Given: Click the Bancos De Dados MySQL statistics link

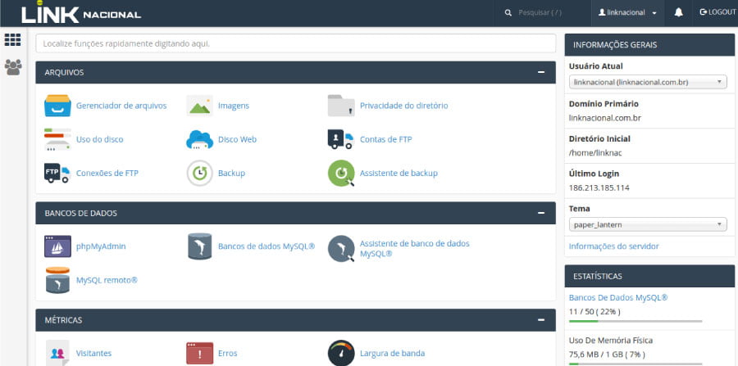Looking at the screenshot, I should click(617, 297).
